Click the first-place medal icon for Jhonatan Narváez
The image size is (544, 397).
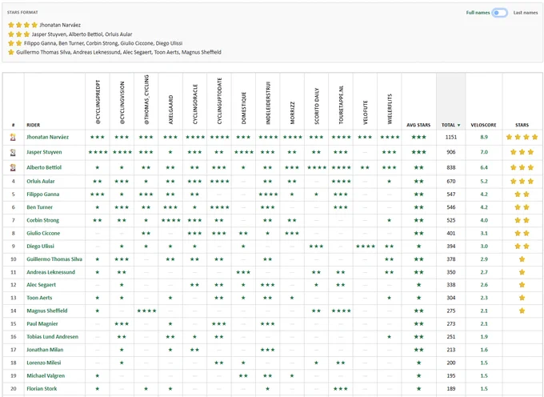tap(13, 137)
